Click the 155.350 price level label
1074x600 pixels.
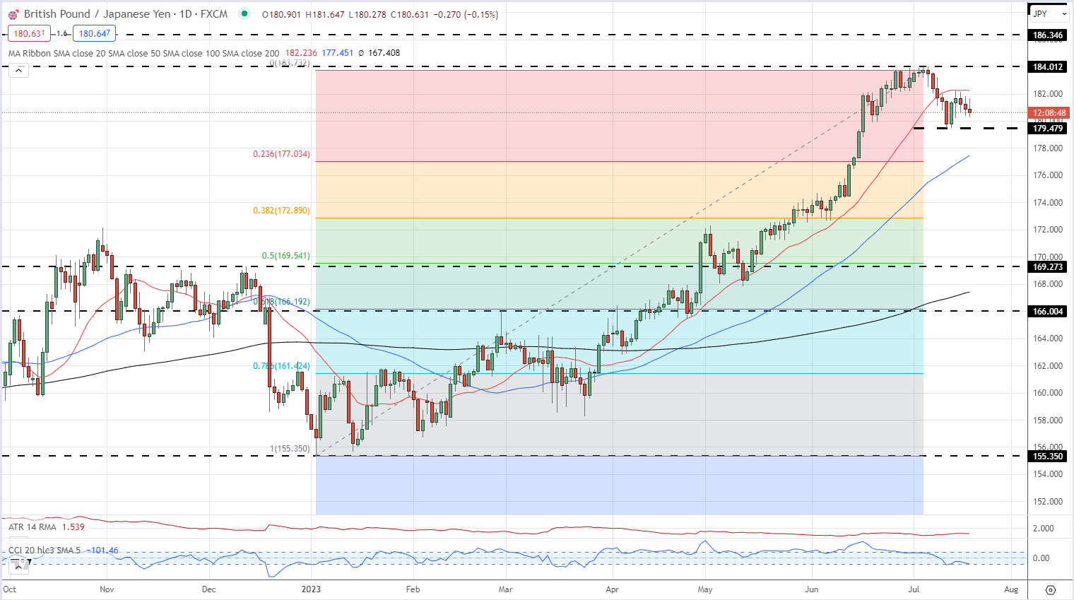(x=1048, y=457)
